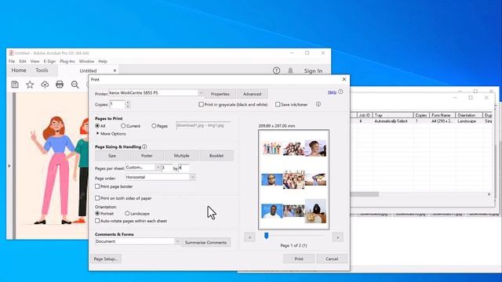Click the Advanced button

tap(253, 94)
